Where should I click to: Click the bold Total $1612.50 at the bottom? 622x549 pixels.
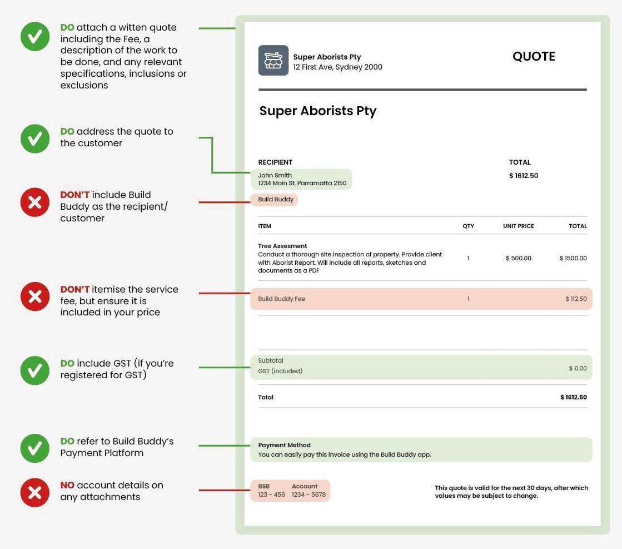click(x=573, y=397)
